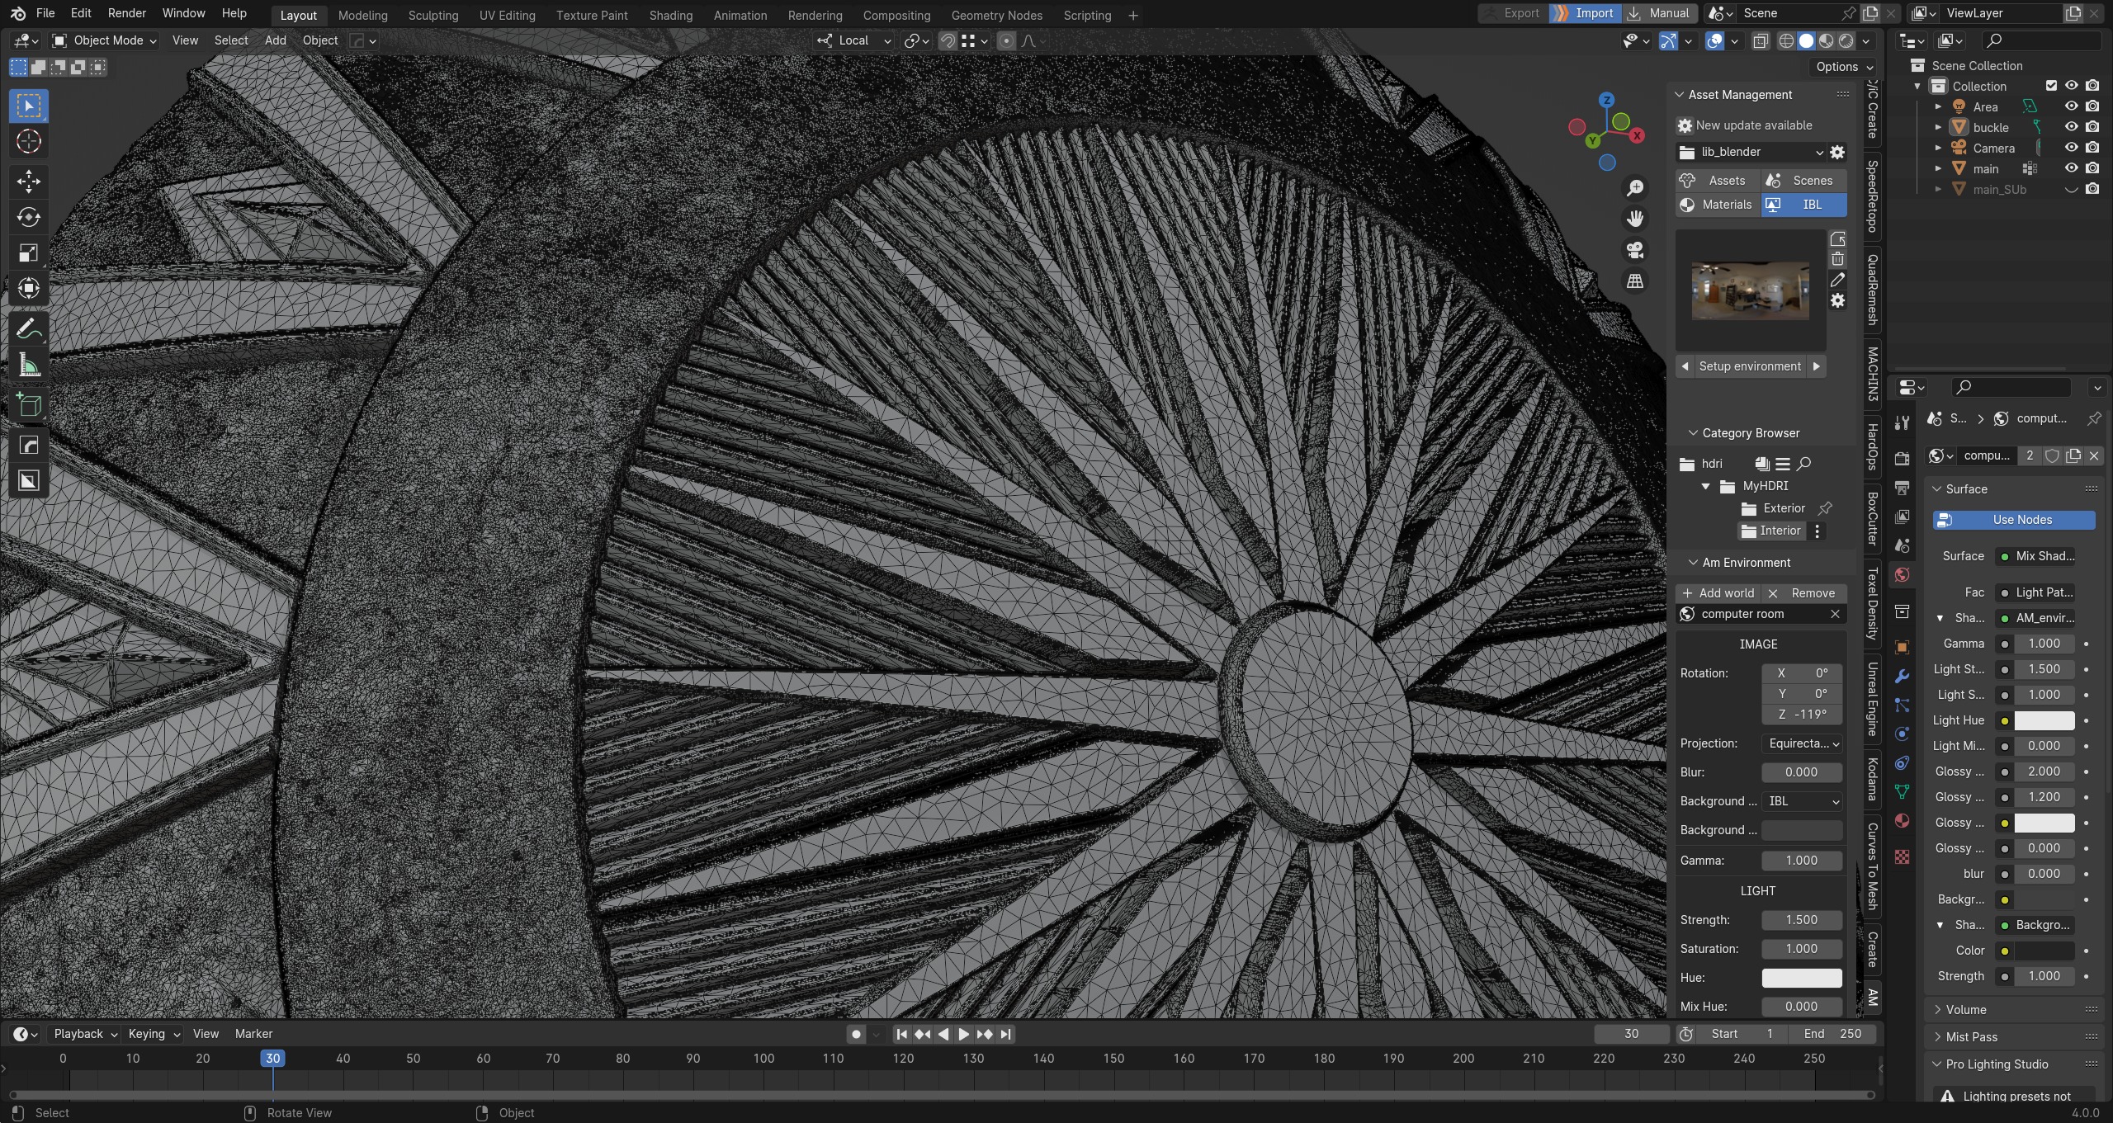Image resolution: width=2113 pixels, height=1123 pixels.
Task: Open the Tool properties tab icon
Action: [1903, 422]
